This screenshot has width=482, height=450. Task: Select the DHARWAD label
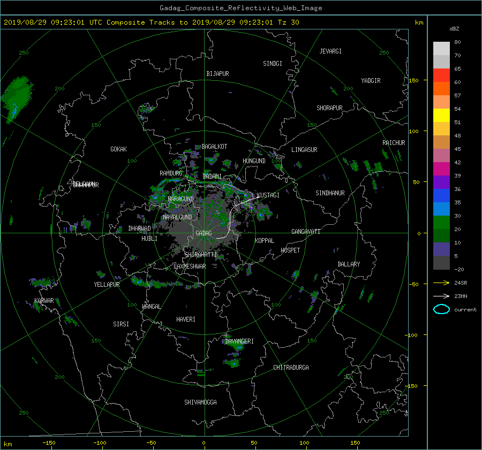[x=140, y=228]
